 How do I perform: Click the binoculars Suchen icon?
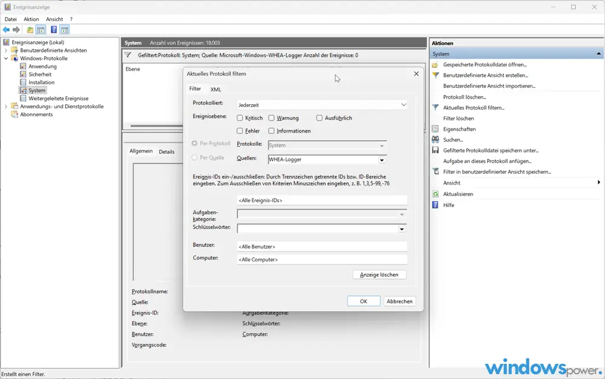pyautogui.click(x=435, y=140)
